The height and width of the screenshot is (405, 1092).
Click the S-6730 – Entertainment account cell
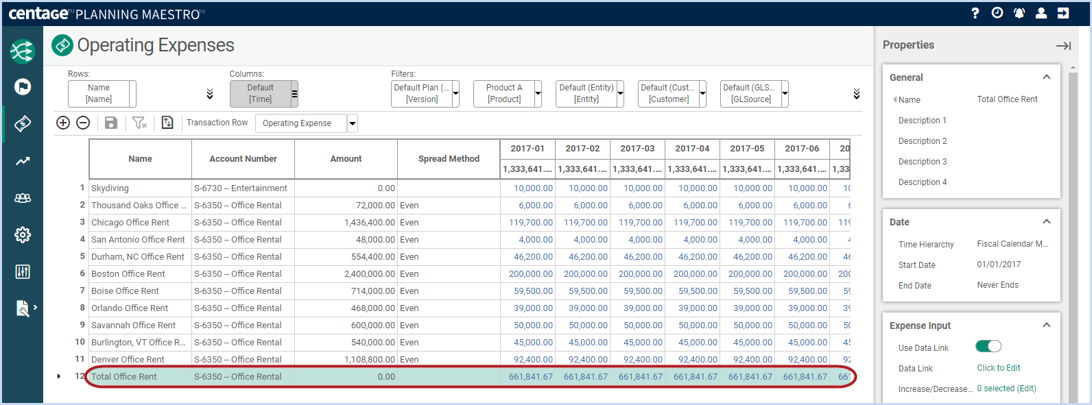click(244, 188)
